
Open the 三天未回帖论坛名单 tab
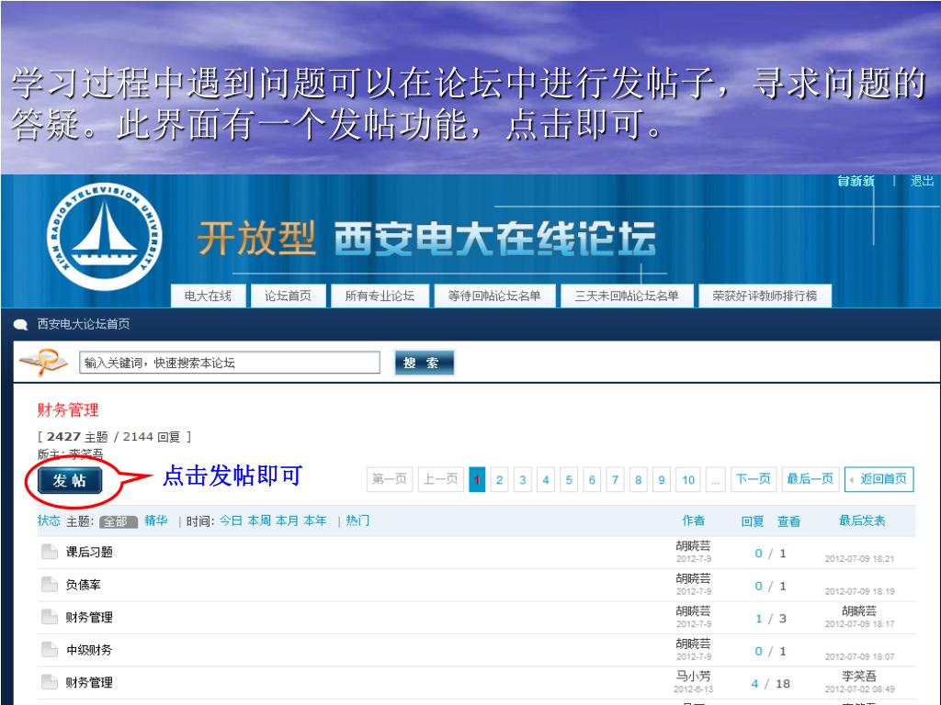pyautogui.click(x=627, y=296)
